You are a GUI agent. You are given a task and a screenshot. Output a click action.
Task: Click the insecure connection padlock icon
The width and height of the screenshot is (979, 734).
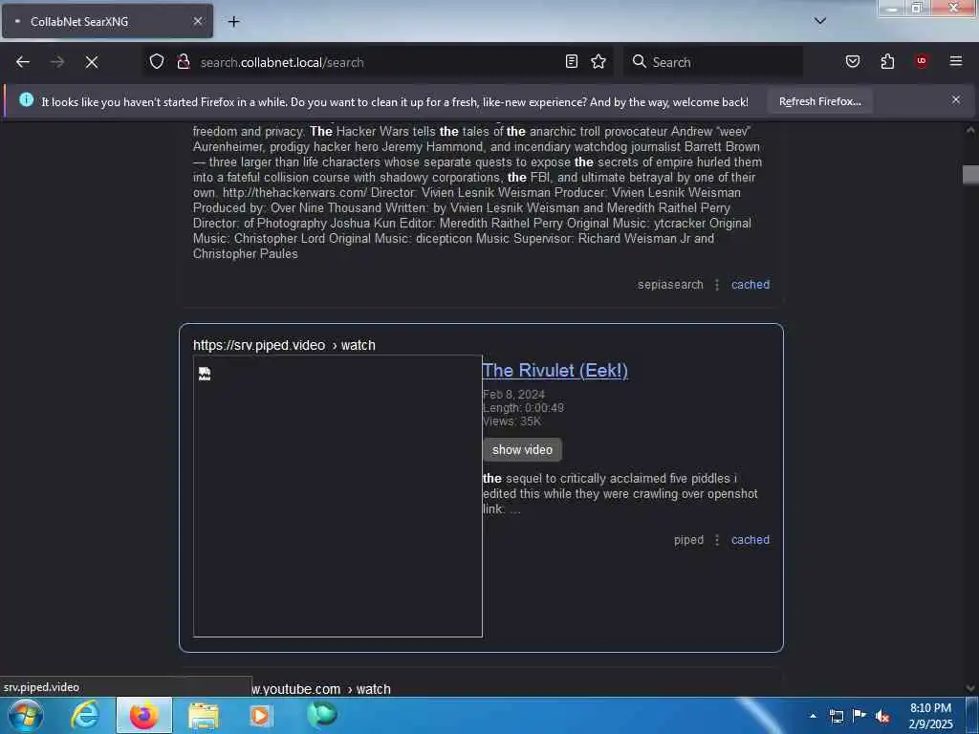184,62
